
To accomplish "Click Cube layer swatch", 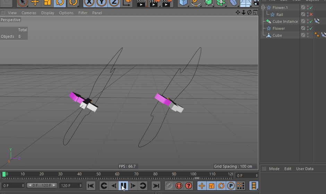I will coord(303,35).
